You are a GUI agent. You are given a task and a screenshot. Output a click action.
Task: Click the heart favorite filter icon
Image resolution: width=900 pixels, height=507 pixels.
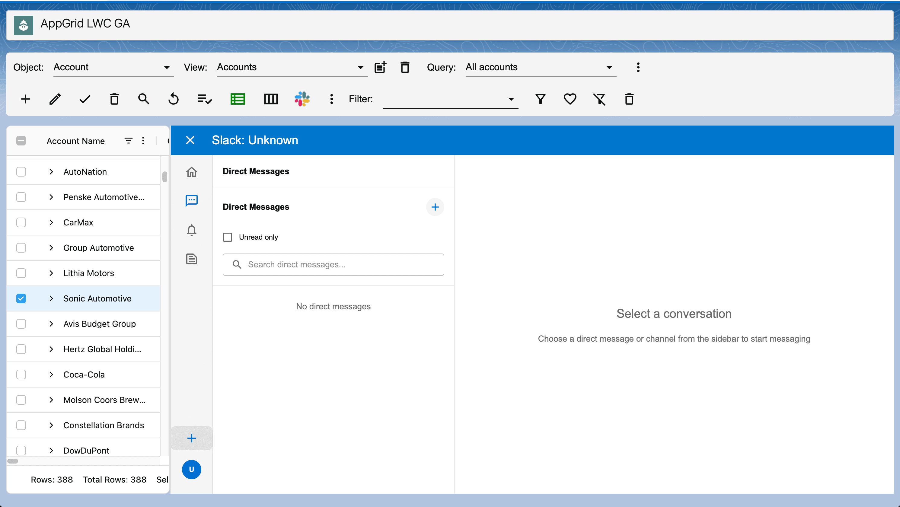570,99
